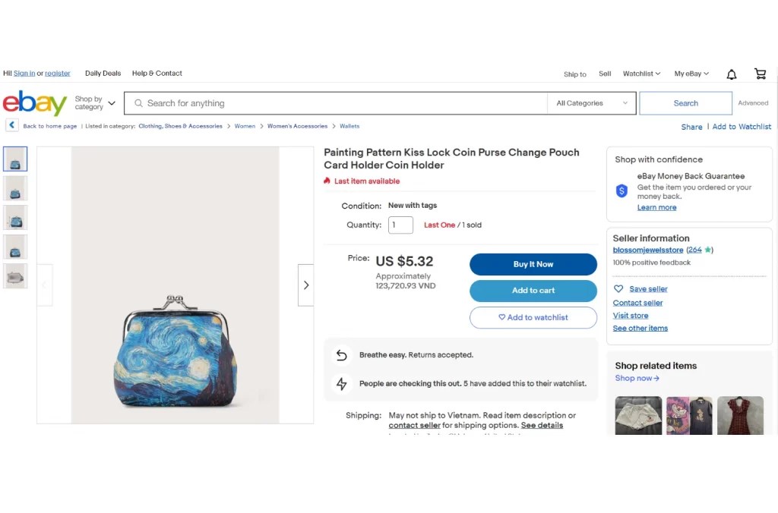Image resolution: width=778 pixels, height=513 pixels.
Task: Open the notifications bell icon
Action: coord(730,73)
